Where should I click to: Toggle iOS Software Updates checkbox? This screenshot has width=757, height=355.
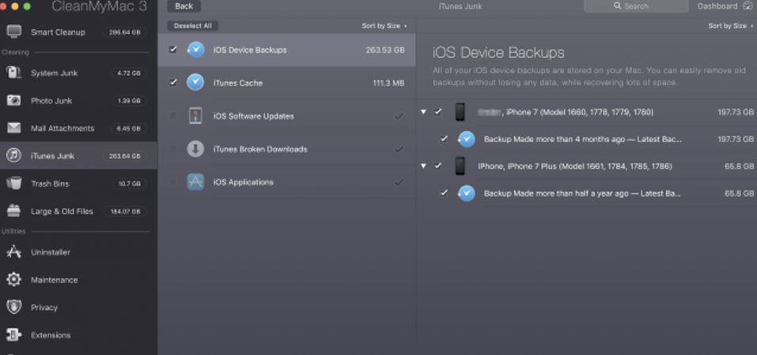pyautogui.click(x=172, y=115)
